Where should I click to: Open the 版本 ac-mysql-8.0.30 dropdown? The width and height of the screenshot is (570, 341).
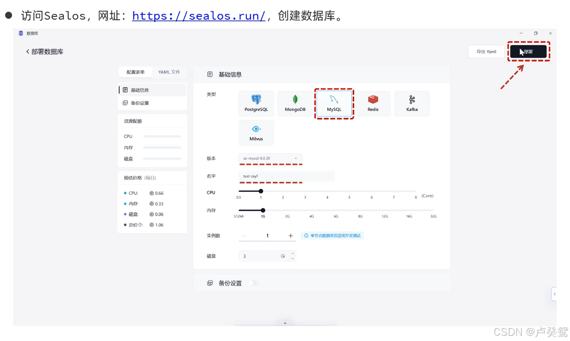270,158
